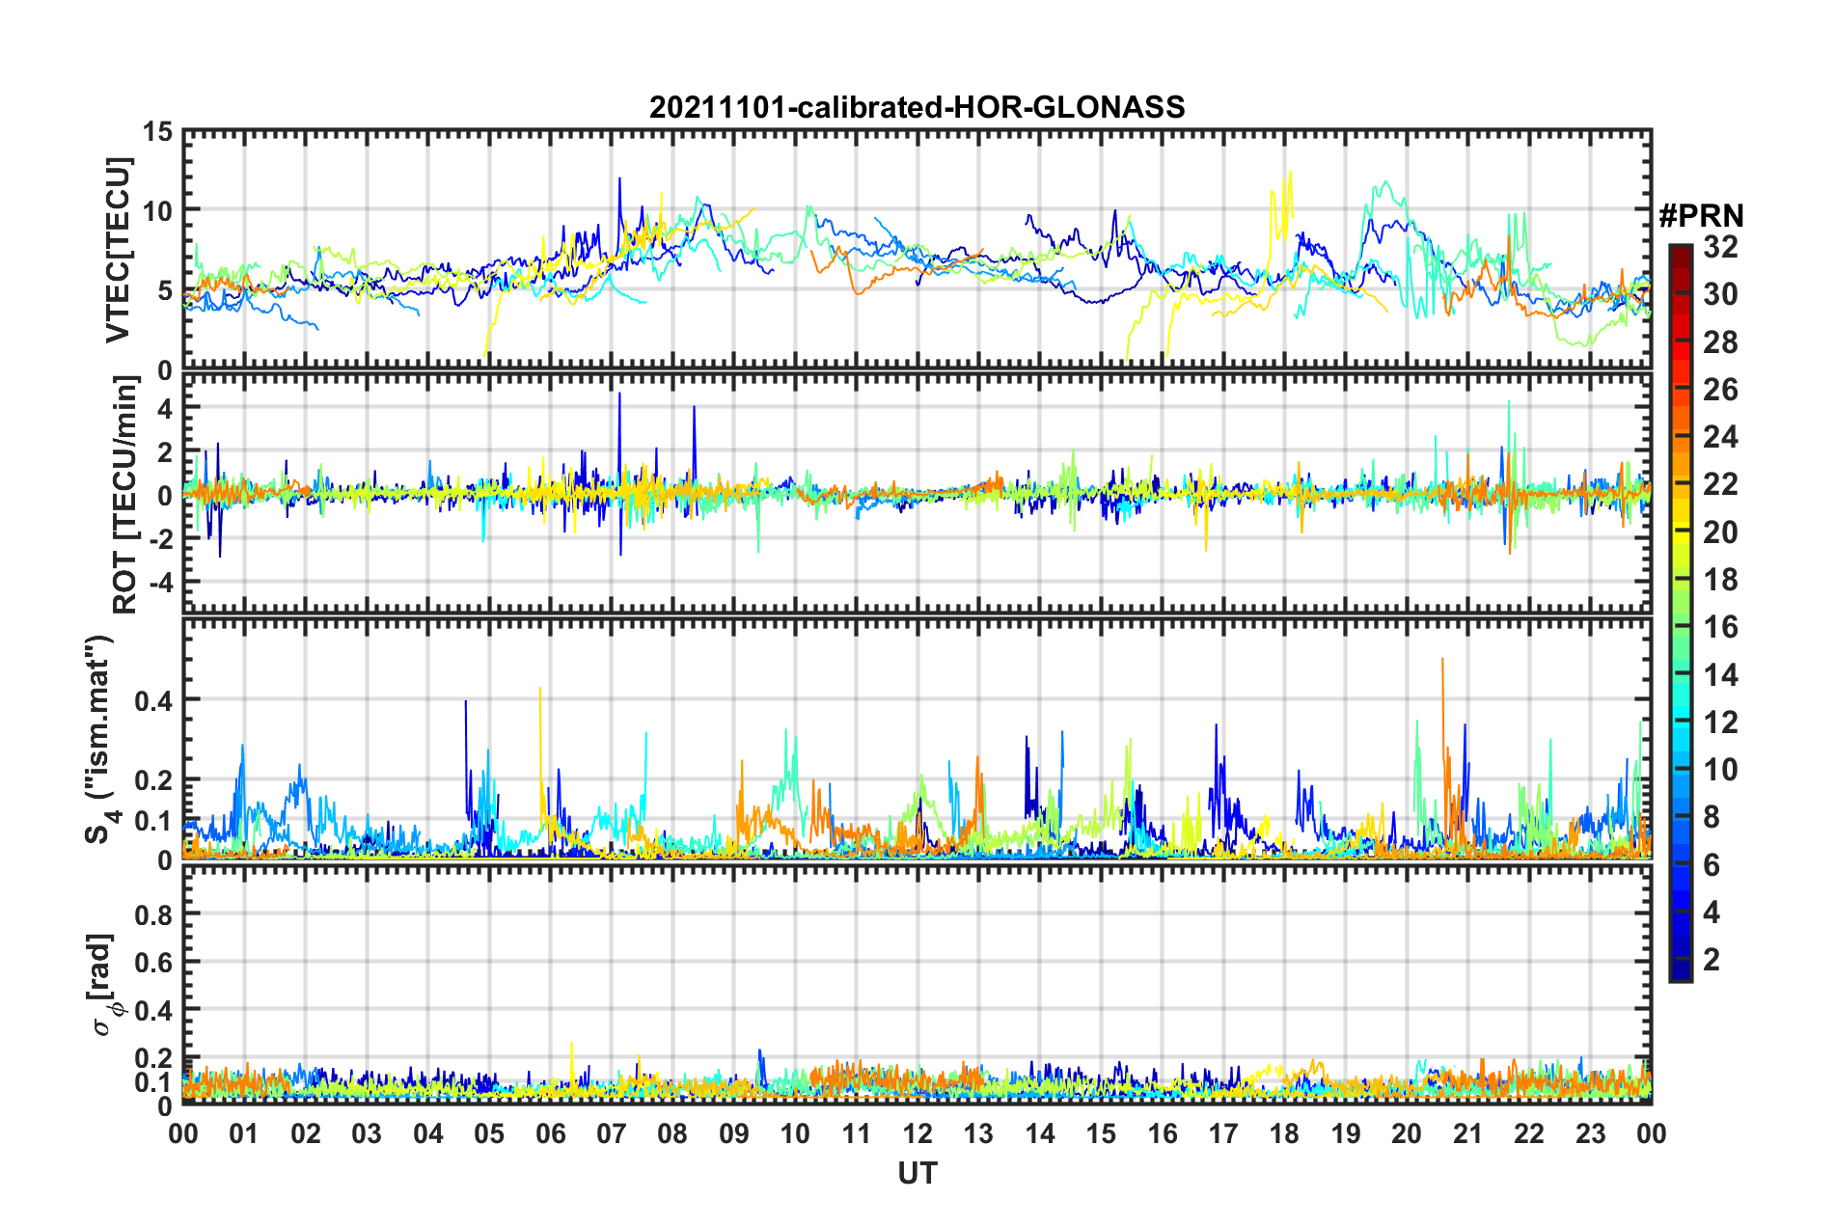Click the tall blue ROT spike near 07 UT
The image size is (1835, 1227).
[x=619, y=424]
